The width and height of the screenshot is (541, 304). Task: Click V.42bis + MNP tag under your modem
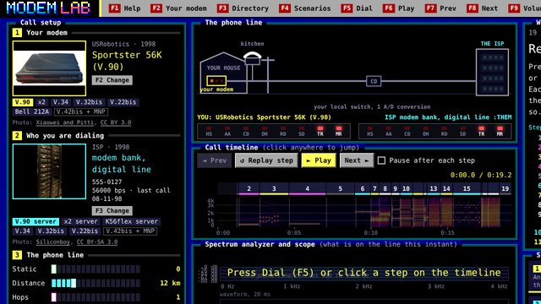click(x=81, y=111)
